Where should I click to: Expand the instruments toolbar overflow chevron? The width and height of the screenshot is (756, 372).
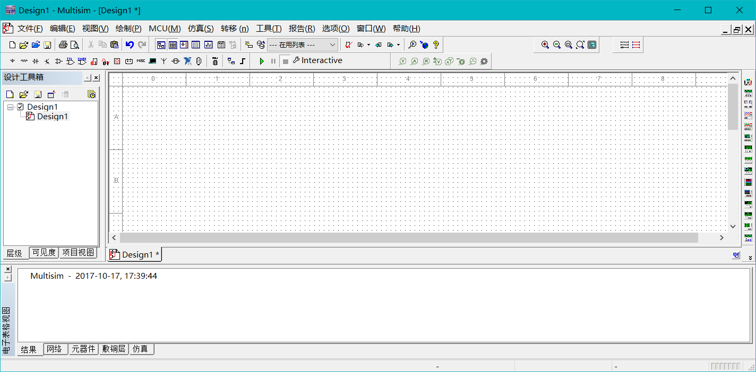pos(750,258)
